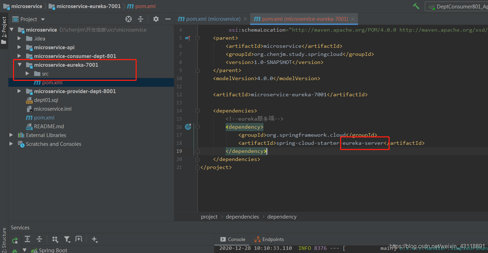Viewport: 488px width, 253px height.
Task: Click 'dependency' in editor breadcrumb bar
Action: pyautogui.click(x=282, y=217)
